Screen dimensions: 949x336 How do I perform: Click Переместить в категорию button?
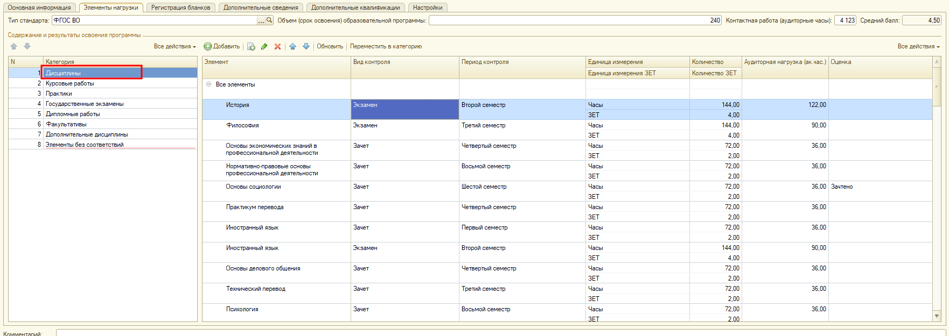coord(386,47)
